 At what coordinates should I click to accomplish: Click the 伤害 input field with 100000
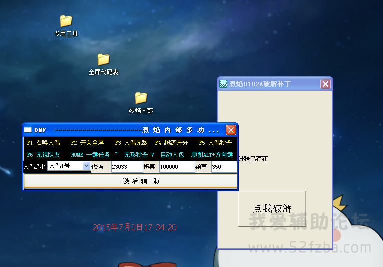[x=177, y=167]
